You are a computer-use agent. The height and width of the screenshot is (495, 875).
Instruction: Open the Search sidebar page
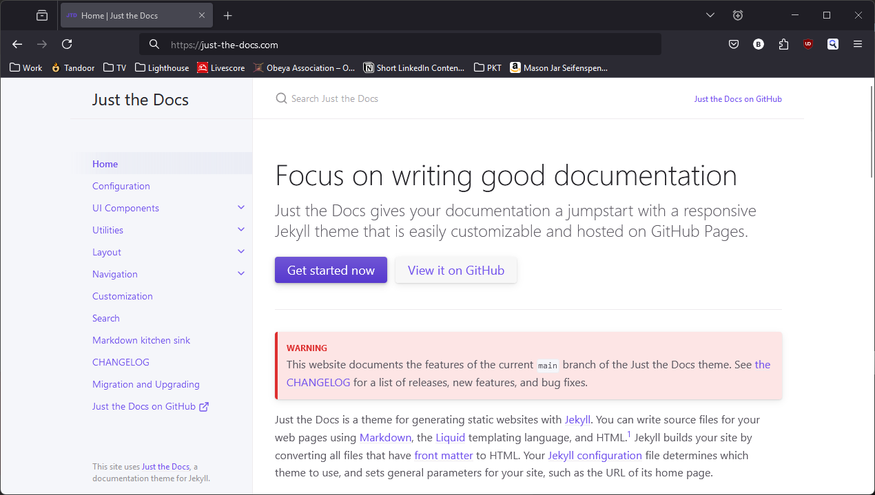pos(106,318)
